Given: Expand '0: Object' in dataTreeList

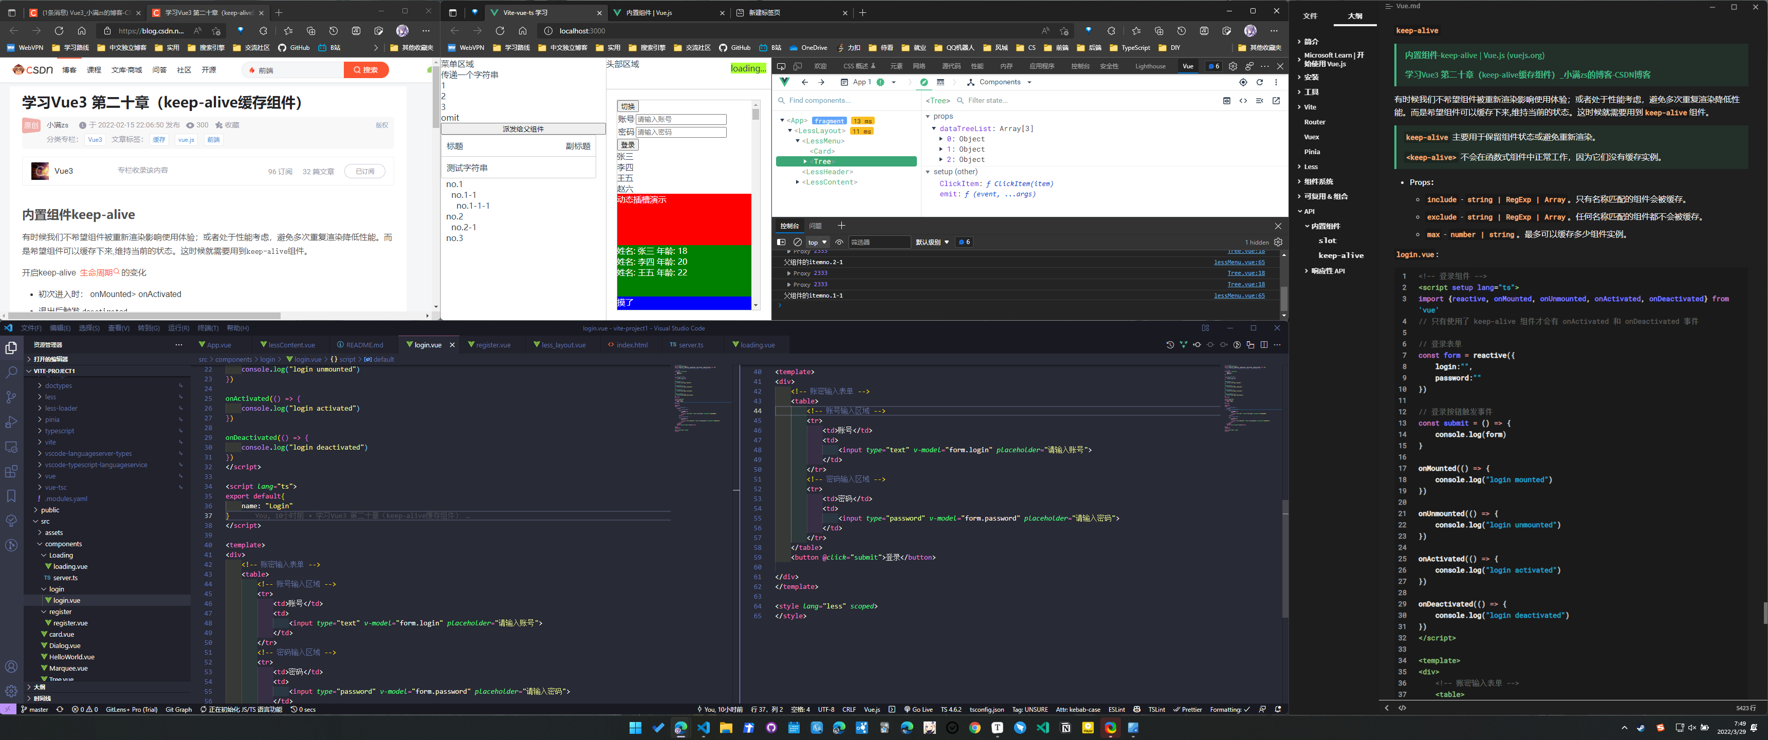Looking at the screenshot, I should 941,139.
